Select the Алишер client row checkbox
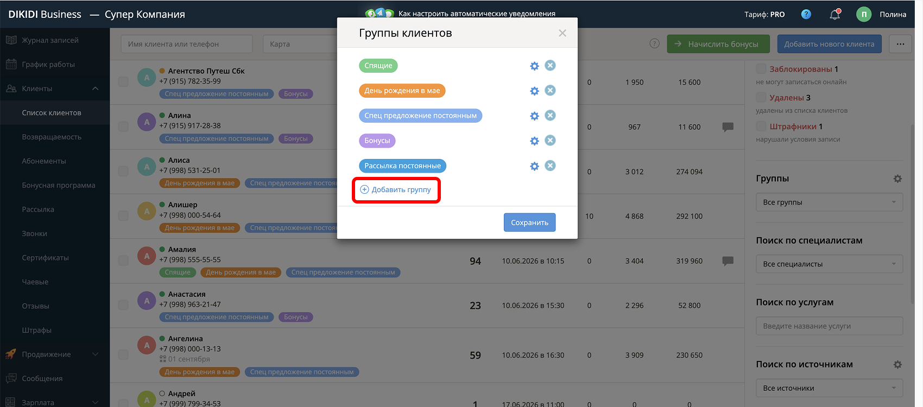Screen dimensions: 923x407 pos(123,215)
